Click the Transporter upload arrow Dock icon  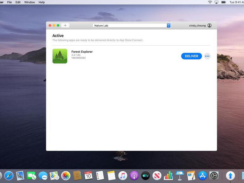point(230,176)
